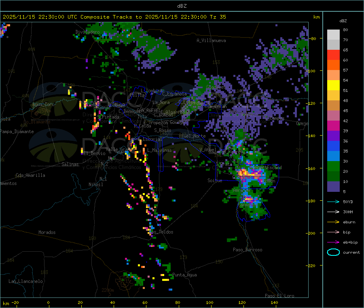Click the Cda_Amarilla label
Viewport: 364px width, 308px height.
tap(30, 175)
